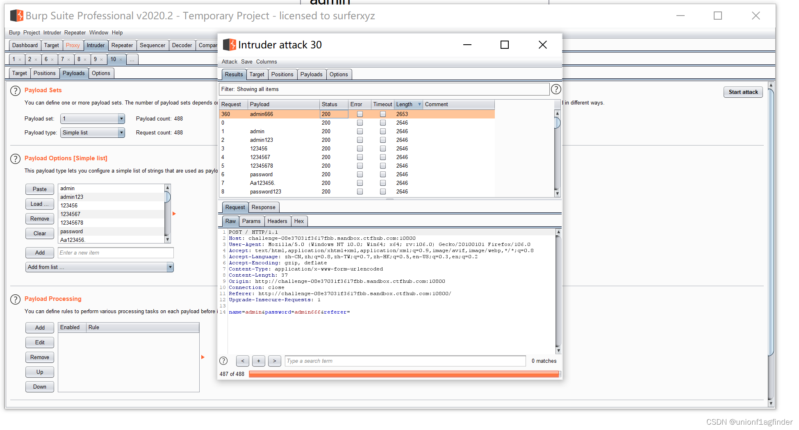799x430 pixels.
Task: Sort results by Payload column header
Action: tap(283, 105)
